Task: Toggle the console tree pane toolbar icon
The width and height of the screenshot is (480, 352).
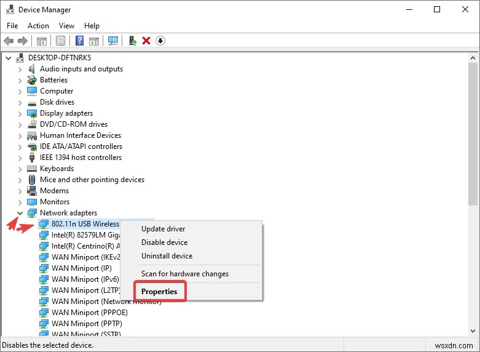Action: click(x=42, y=41)
